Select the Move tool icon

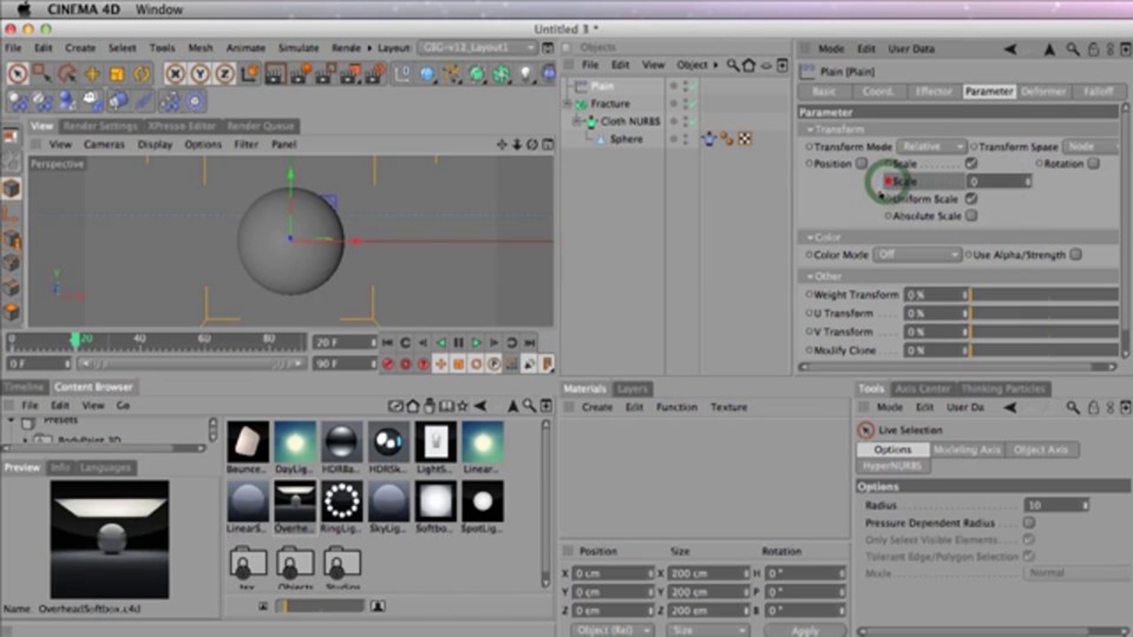[93, 74]
